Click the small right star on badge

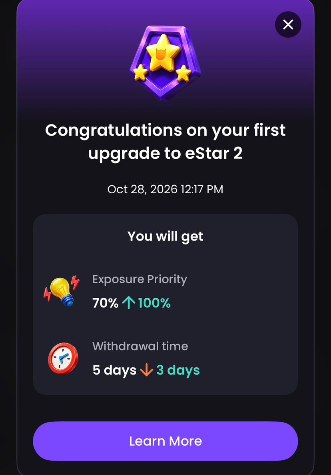click(183, 73)
